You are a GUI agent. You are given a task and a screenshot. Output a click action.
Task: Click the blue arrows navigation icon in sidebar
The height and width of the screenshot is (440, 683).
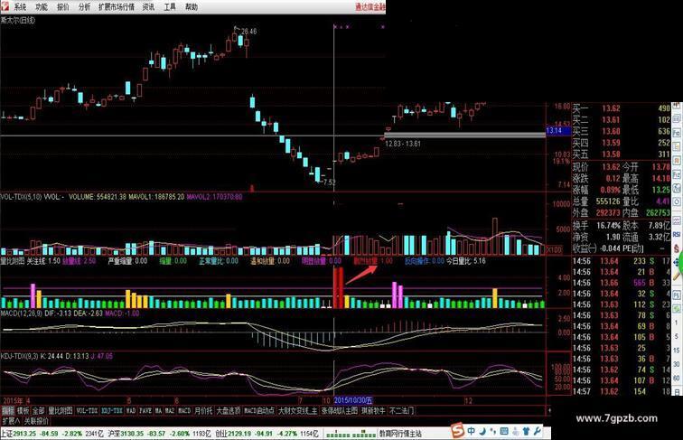coord(676,262)
